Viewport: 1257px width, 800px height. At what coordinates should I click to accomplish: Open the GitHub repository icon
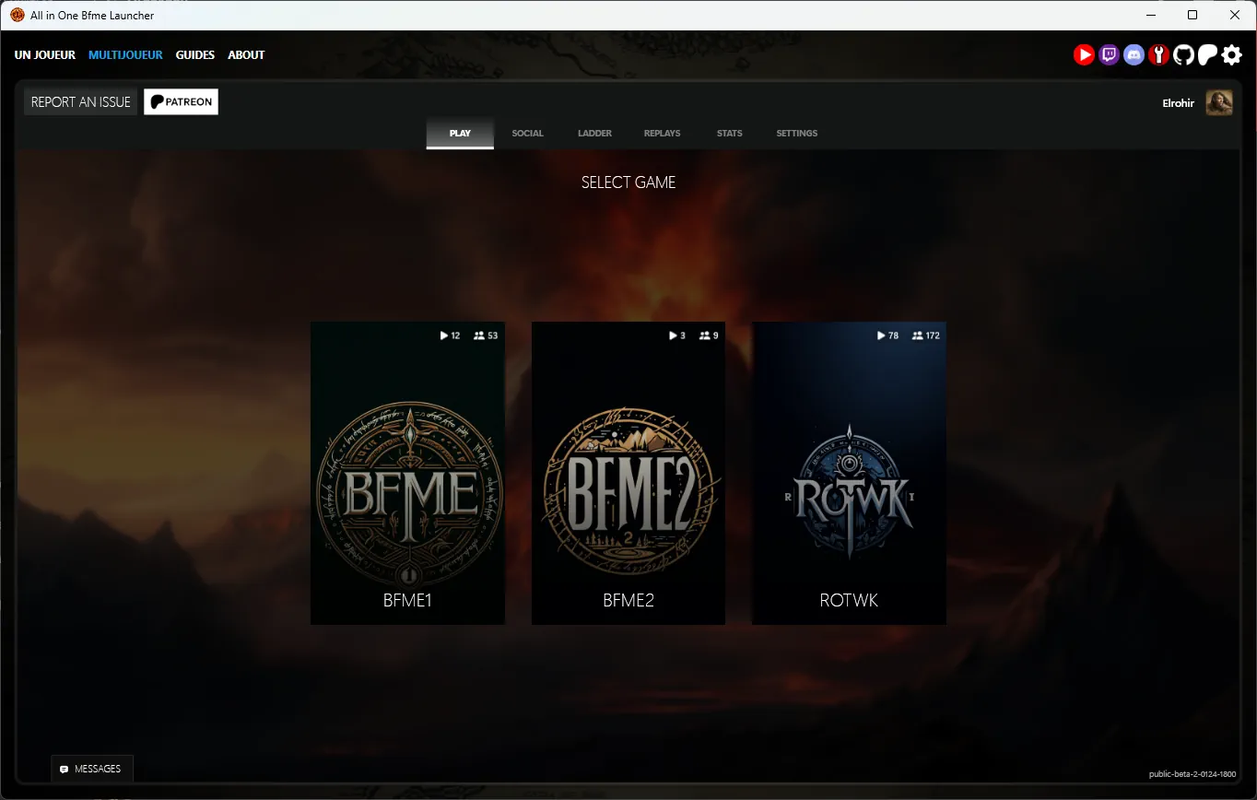[x=1183, y=55]
